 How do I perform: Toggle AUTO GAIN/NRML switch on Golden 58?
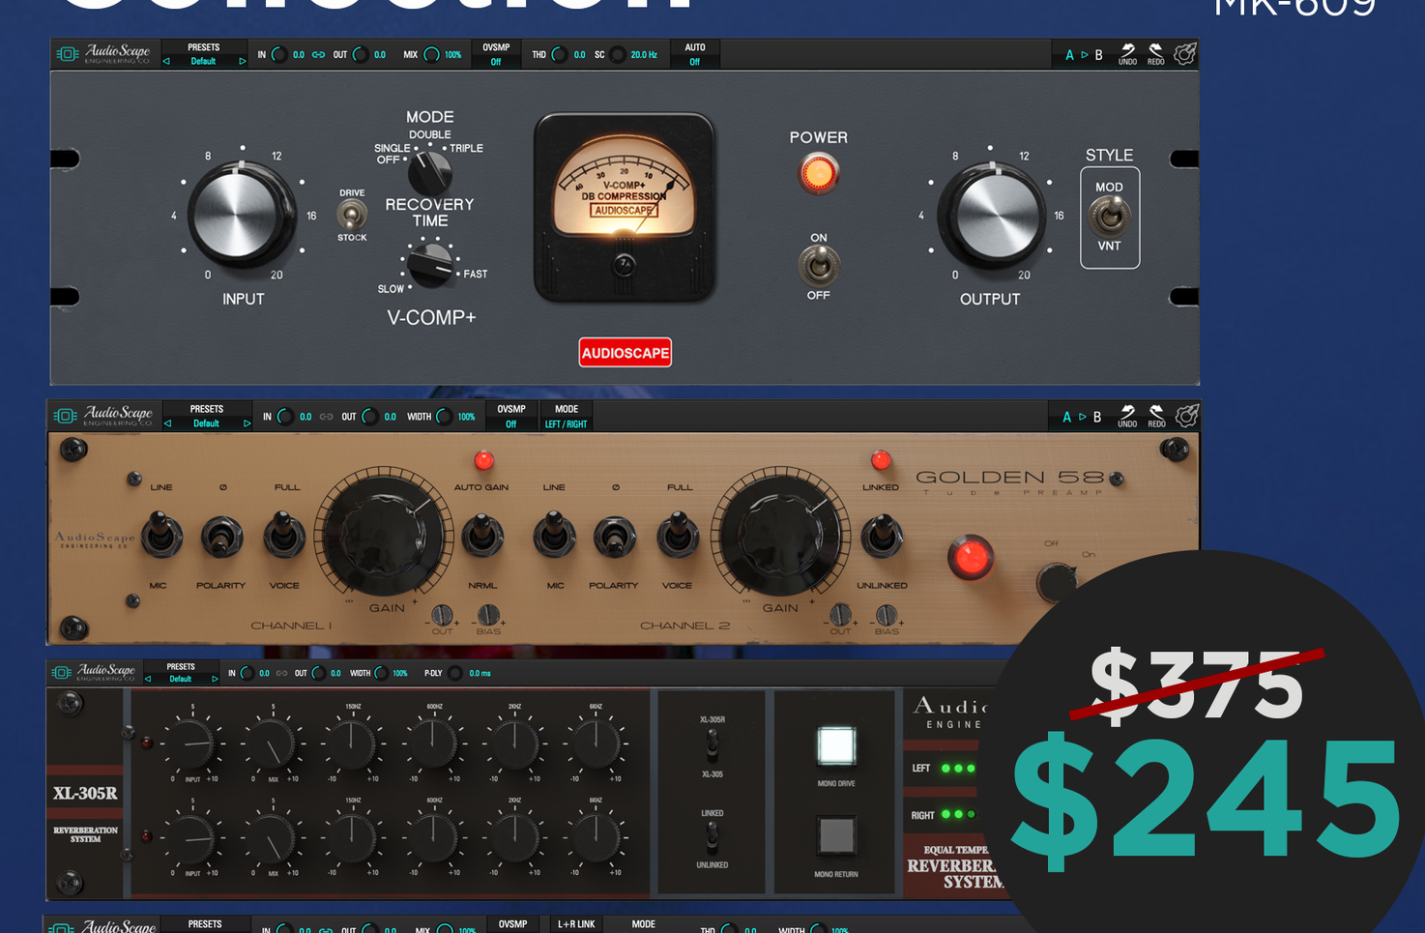pyautogui.click(x=481, y=537)
